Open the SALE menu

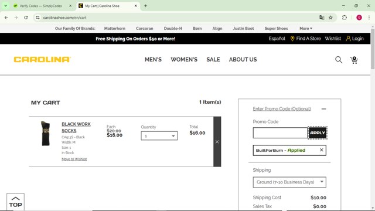tap(213, 60)
